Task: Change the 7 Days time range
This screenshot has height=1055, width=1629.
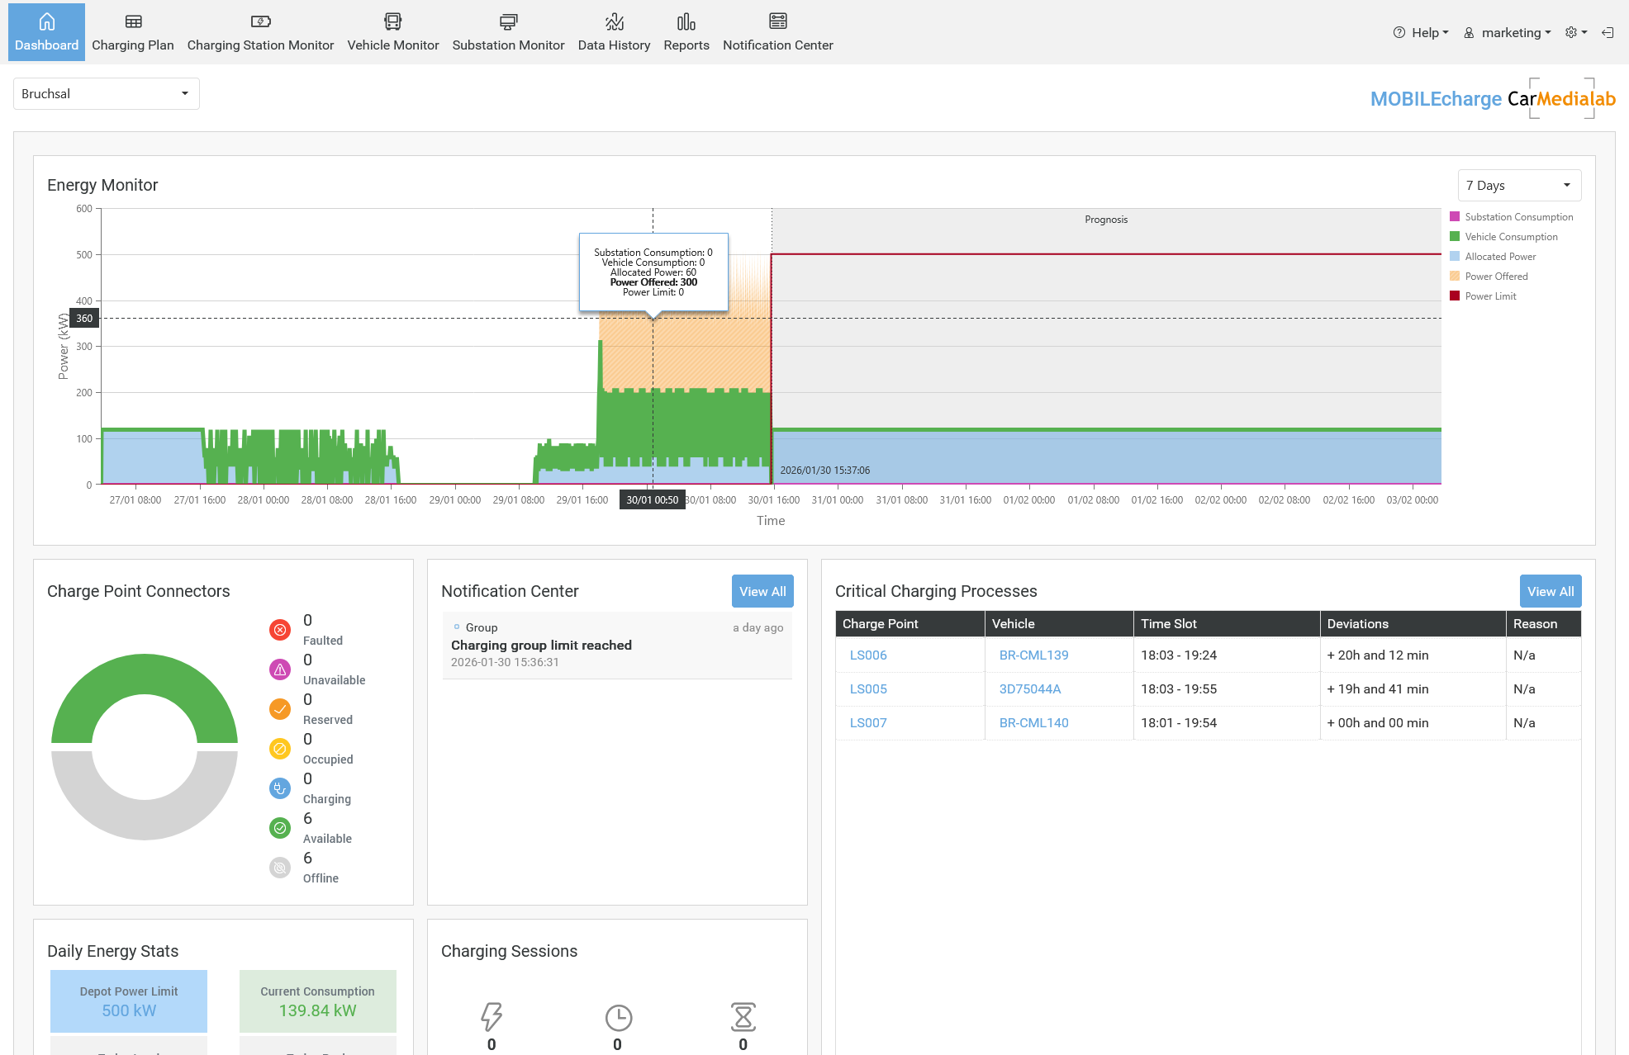Action: (x=1518, y=185)
